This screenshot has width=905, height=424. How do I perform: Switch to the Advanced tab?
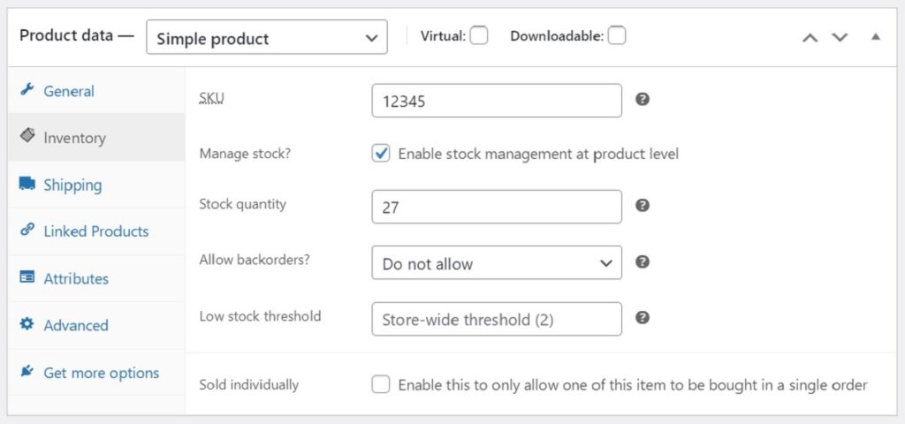(96, 325)
